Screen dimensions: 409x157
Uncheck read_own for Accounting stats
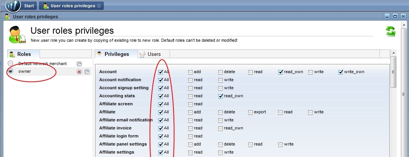point(221,96)
